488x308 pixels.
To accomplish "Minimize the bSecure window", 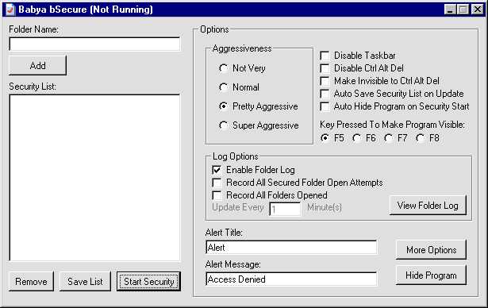I will point(450,10).
